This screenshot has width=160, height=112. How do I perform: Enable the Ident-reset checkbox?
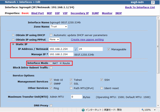[102, 88]
